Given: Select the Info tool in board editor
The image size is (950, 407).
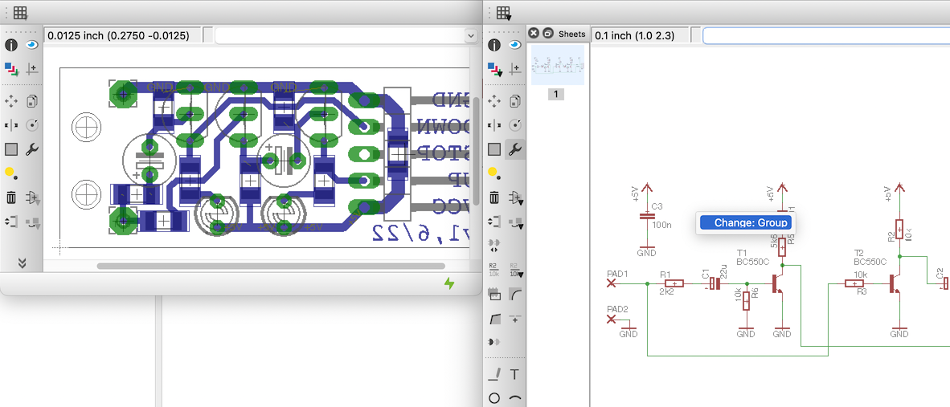Looking at the screenshot, I should (11, 46).
